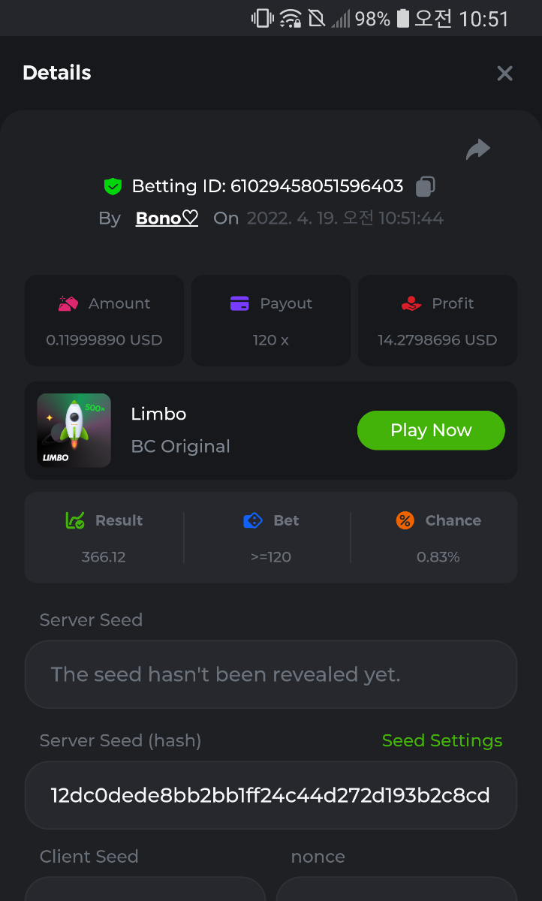Tap the red Profit hand icon
The width and height of the screenshot is (542, 901).
411,303
